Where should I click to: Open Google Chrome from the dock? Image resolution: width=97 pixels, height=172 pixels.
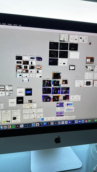[9, 127]
